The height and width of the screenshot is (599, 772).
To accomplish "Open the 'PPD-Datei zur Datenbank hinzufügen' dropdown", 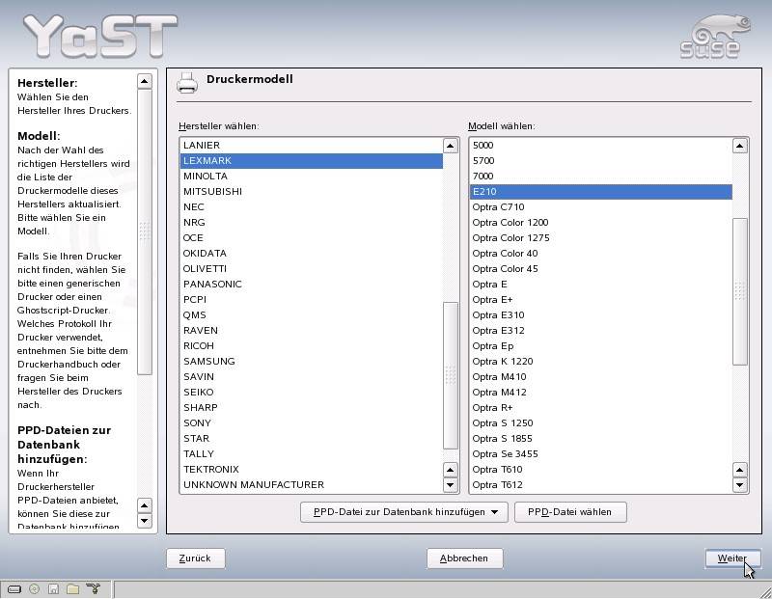I will 403,512.
